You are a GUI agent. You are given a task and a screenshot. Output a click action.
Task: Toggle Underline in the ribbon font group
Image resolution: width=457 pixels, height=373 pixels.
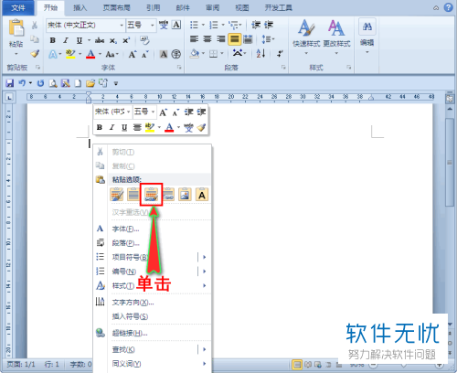(80, 40)
